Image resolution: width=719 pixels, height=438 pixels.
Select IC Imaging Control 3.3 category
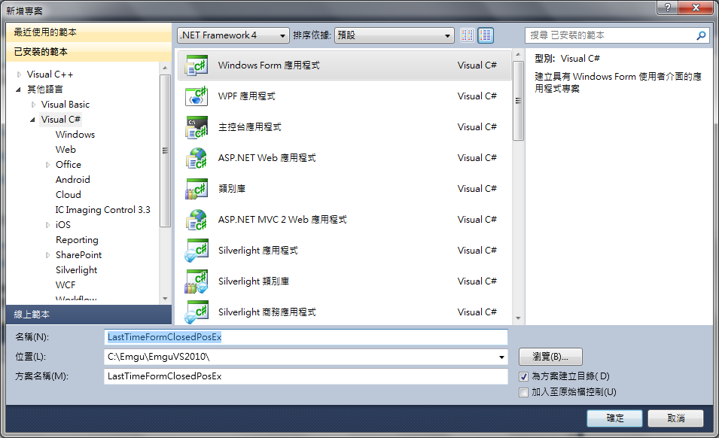(102, 210)
